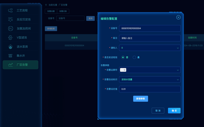Viewport: 204px width, 127px height.
Task: Switch to the 告警记录 tab
Action: click(63, 11)
